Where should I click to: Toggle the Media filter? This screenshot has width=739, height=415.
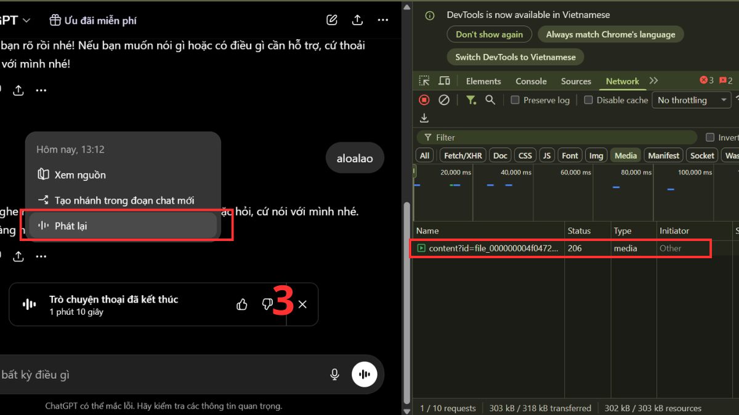coord(626,156)
